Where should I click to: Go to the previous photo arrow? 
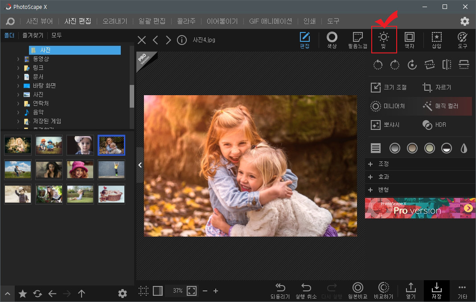(x=156, y=40)
